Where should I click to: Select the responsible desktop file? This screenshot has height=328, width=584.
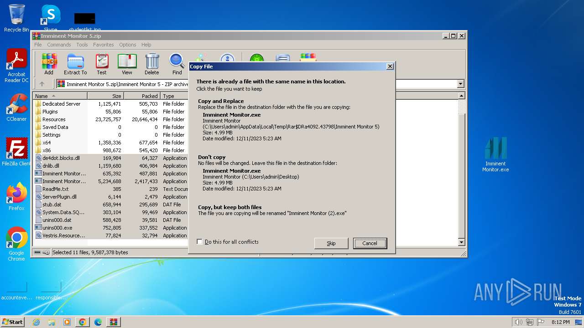(51, 291)
